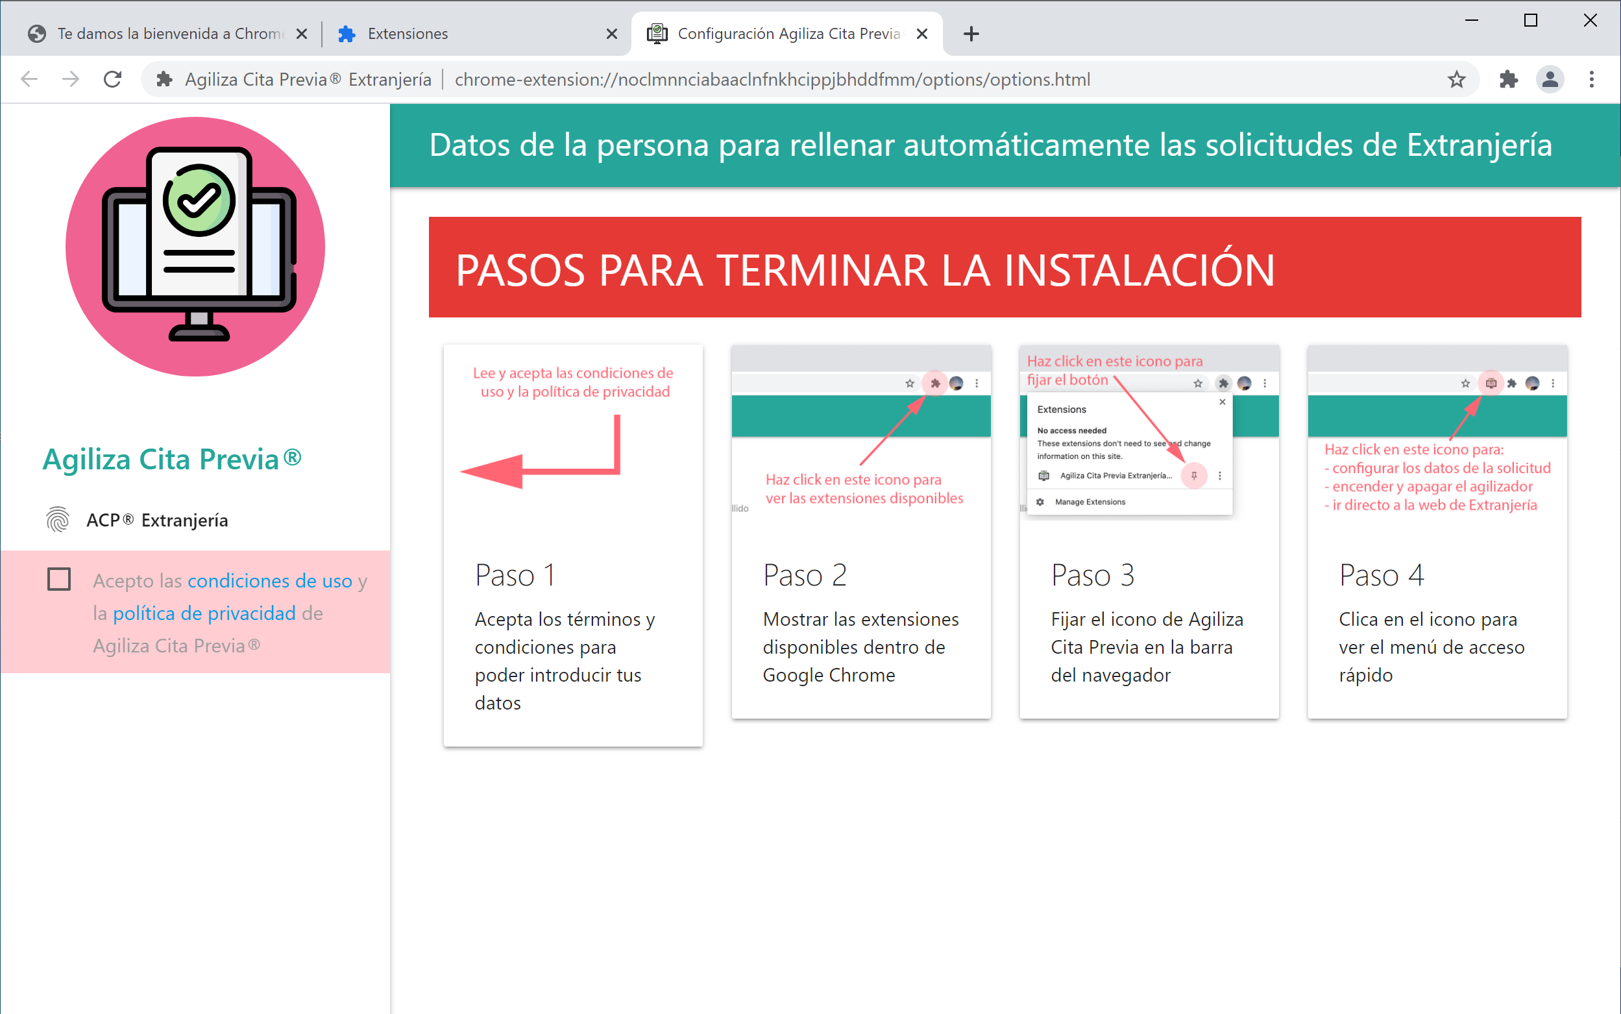Click 'Clica en el icono para ver' description
Screen dimensions: 1621x1014
pyautogui.click(x=1432, y=647)
